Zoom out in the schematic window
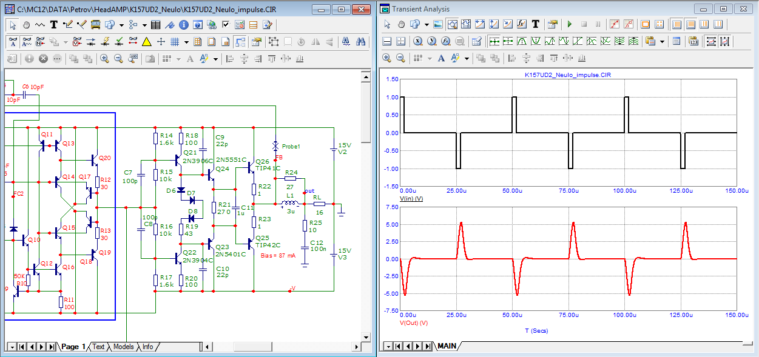This screenshot has width=759, height=357. pos(118,59)
